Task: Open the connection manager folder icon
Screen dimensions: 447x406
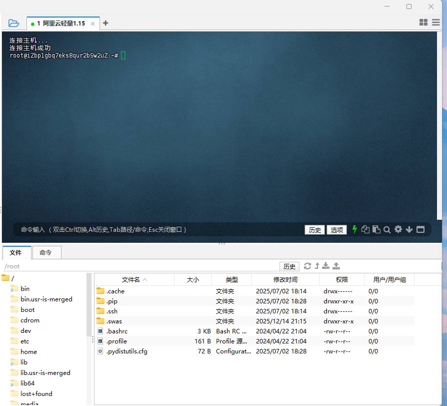Action: [13, 23]
